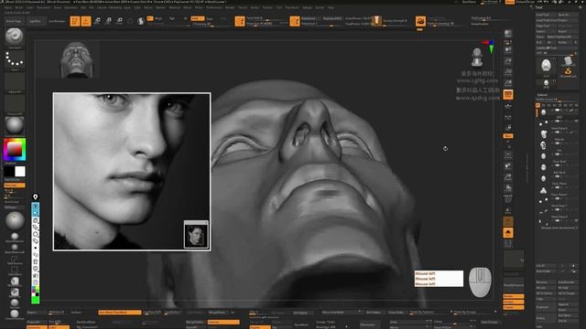The height and width of the screenshot is (329, 586).
Task: Click the BPR render icon on right shelf
Action: point(508,34)
